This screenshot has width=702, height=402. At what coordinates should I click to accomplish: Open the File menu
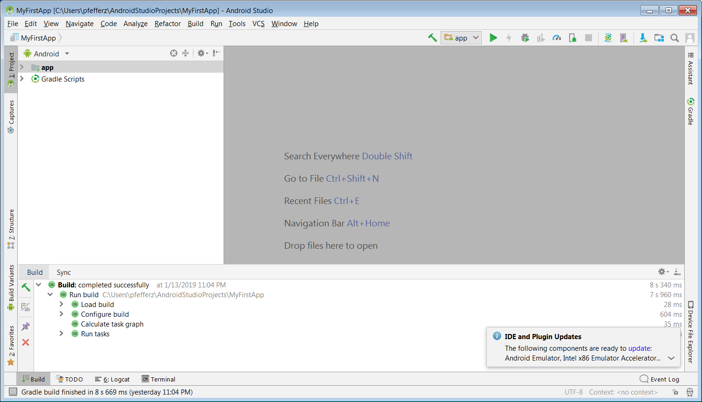point(13,23)
